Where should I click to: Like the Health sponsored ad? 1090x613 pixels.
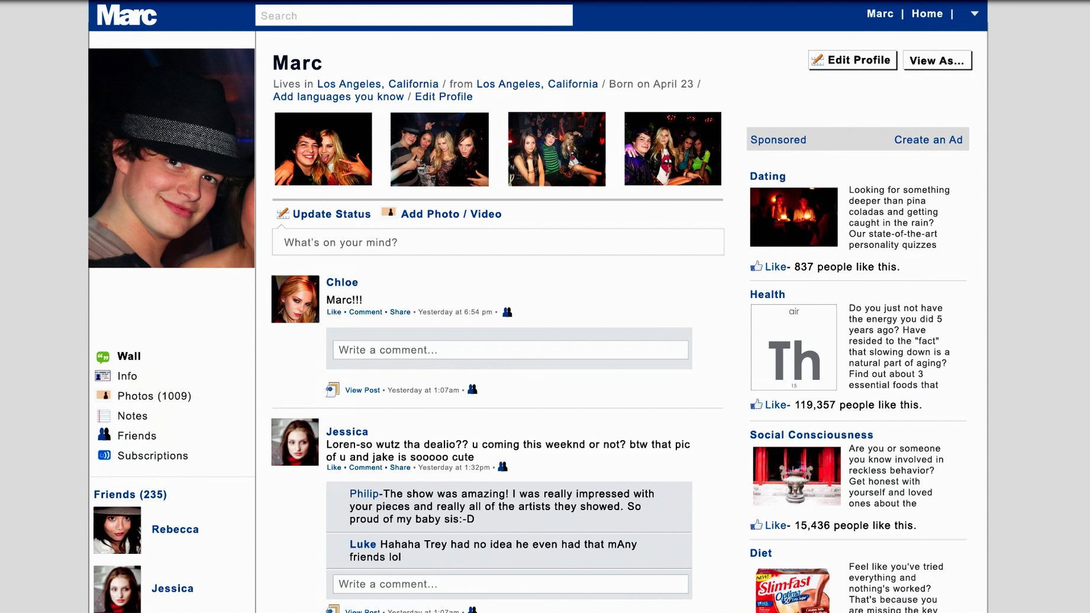click(775, 405)
